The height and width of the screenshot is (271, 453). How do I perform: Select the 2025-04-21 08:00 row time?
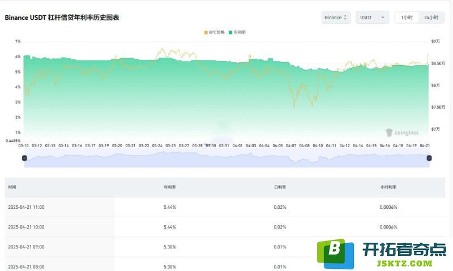(x=26, y=267)
